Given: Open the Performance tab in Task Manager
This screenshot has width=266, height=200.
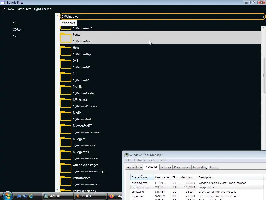Looking at the screenshot, I should point(182,167).
